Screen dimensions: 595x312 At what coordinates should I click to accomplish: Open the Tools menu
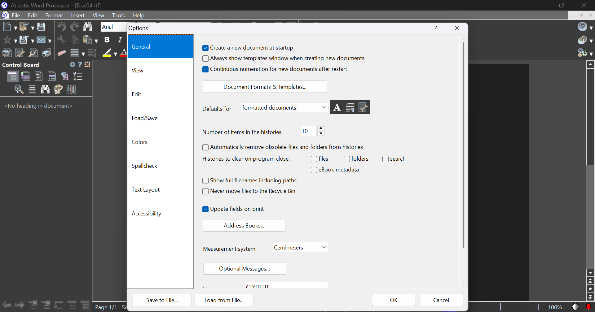click(x=118, y=15)
